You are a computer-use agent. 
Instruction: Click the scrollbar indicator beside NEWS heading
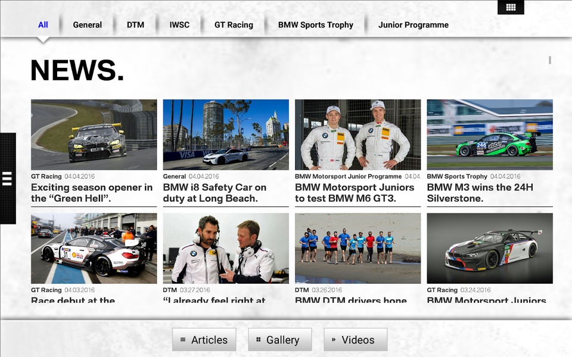550,60
